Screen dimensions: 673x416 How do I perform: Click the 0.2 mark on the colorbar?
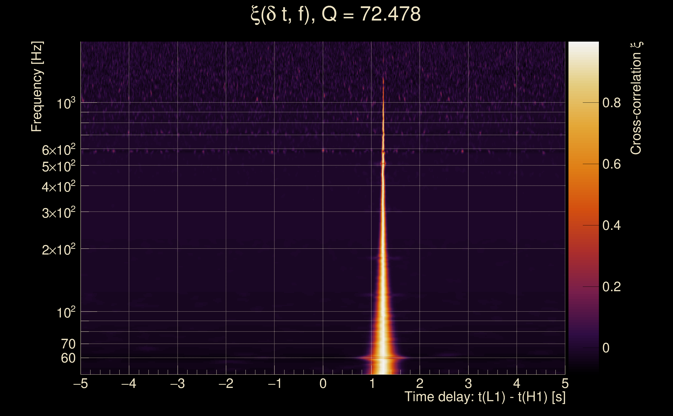click(x=611, y=287)
